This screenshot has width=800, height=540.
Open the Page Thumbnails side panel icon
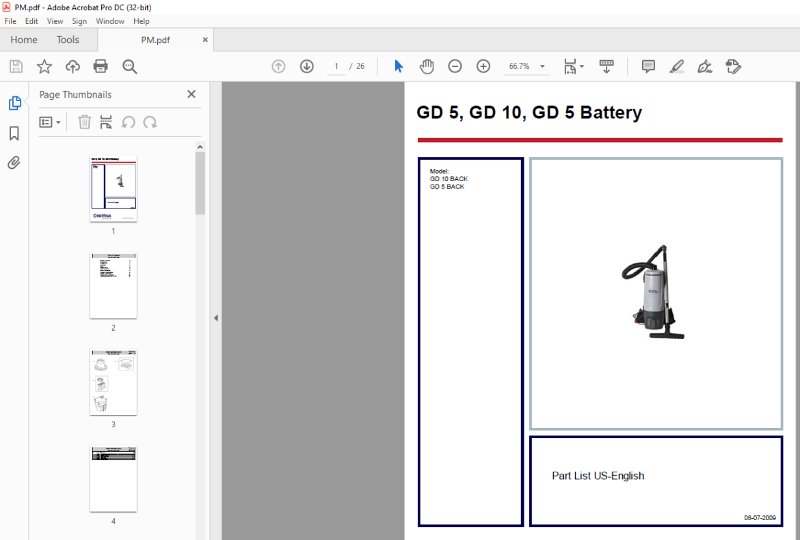tap(14, 103)
